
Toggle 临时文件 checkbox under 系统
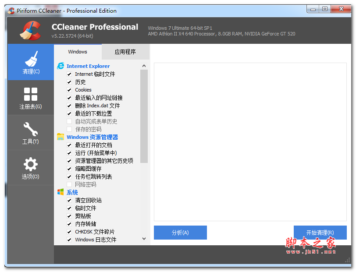[69, 208]
